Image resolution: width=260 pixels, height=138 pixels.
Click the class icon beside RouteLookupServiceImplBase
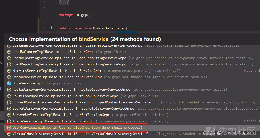coord(9,96)
